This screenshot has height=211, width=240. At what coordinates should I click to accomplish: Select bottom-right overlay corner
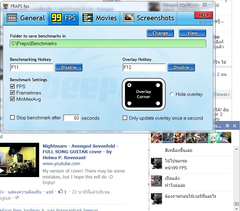[x=158, y=103]
